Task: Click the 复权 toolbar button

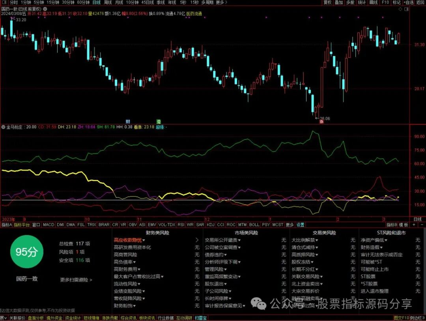Action: [327, 2]
